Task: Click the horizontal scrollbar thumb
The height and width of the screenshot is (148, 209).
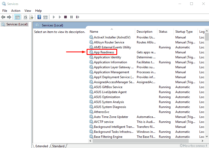Action: pyautogui.click(x=141, y=141)
